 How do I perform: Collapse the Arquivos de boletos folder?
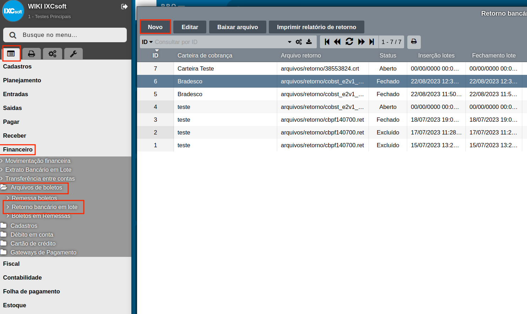pyautogui.click(x=36, y=187)
